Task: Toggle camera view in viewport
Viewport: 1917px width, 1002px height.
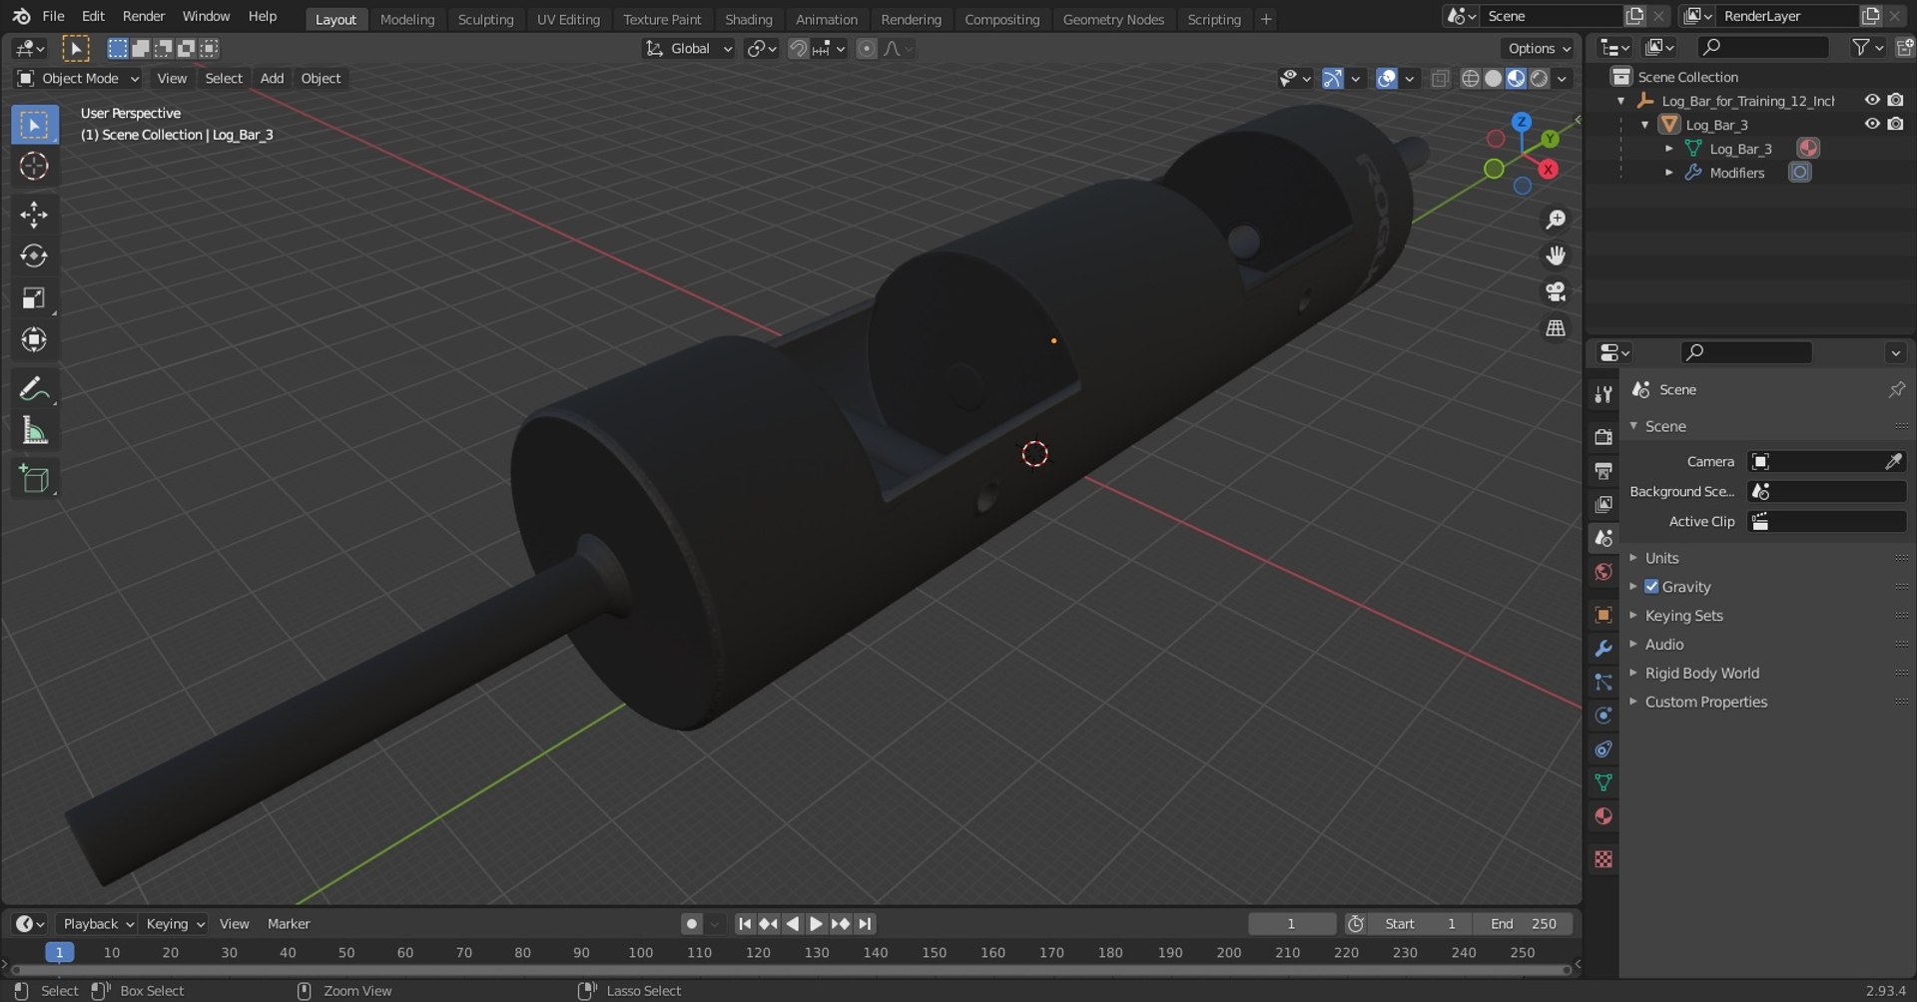Action: coord(1556,291)
